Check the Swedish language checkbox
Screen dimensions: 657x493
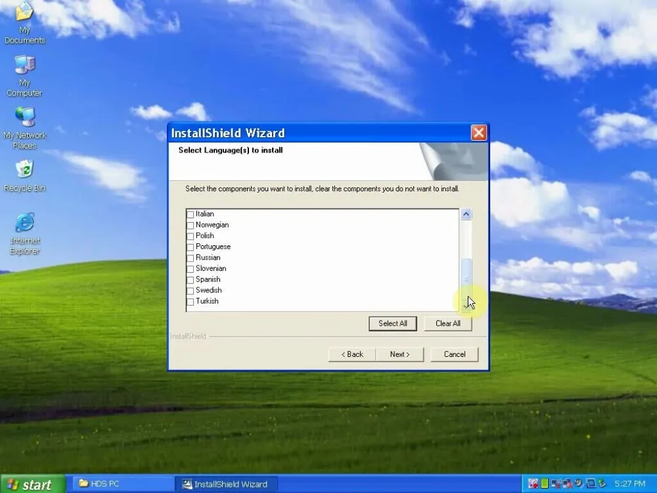click(x=191, y=291)
